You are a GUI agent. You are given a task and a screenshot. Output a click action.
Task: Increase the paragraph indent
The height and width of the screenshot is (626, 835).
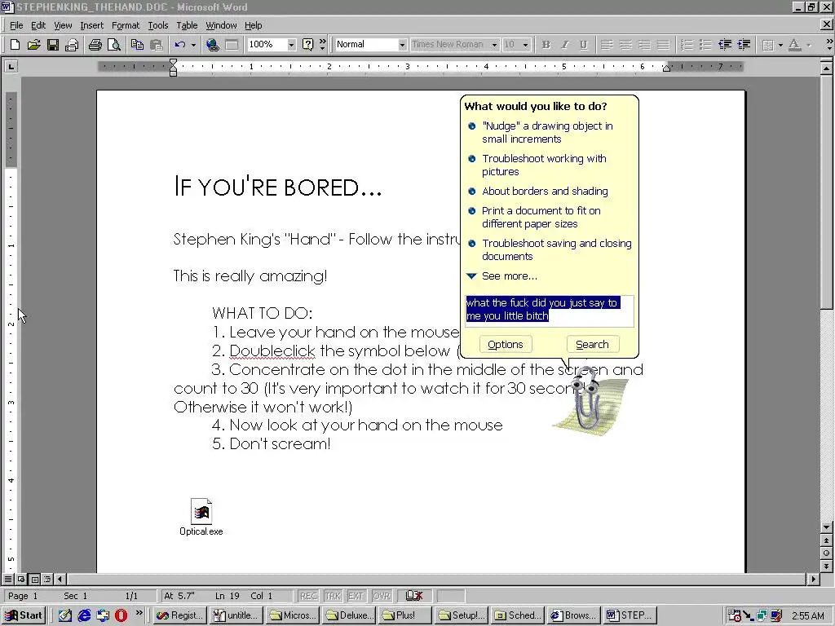(x=744, y=45)
